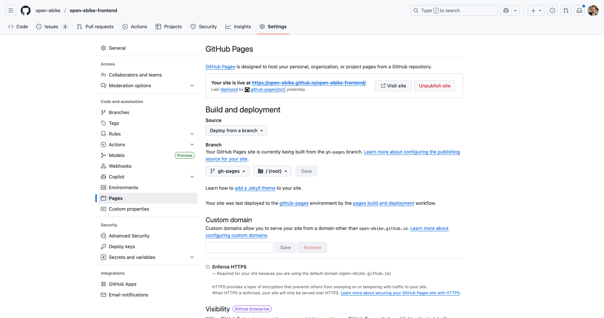This screenshot has width=604, height=318.
Task: Open the gh-pages branch selector
Action: coord(227,171)
